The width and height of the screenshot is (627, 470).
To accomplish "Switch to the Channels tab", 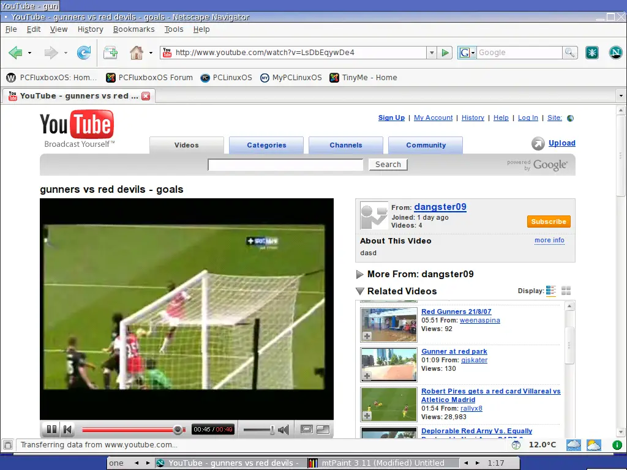I will click(346, 145).
